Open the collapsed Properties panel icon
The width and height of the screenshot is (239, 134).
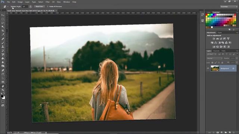202,20
